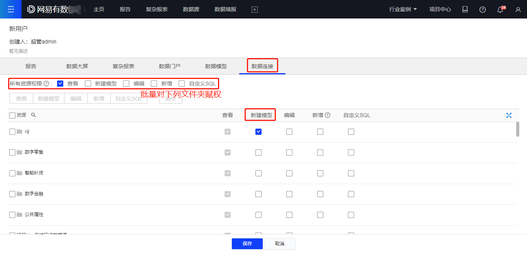527x253 pixels.
Task: Click the batch 查看 button
Action: coord(21,99)
